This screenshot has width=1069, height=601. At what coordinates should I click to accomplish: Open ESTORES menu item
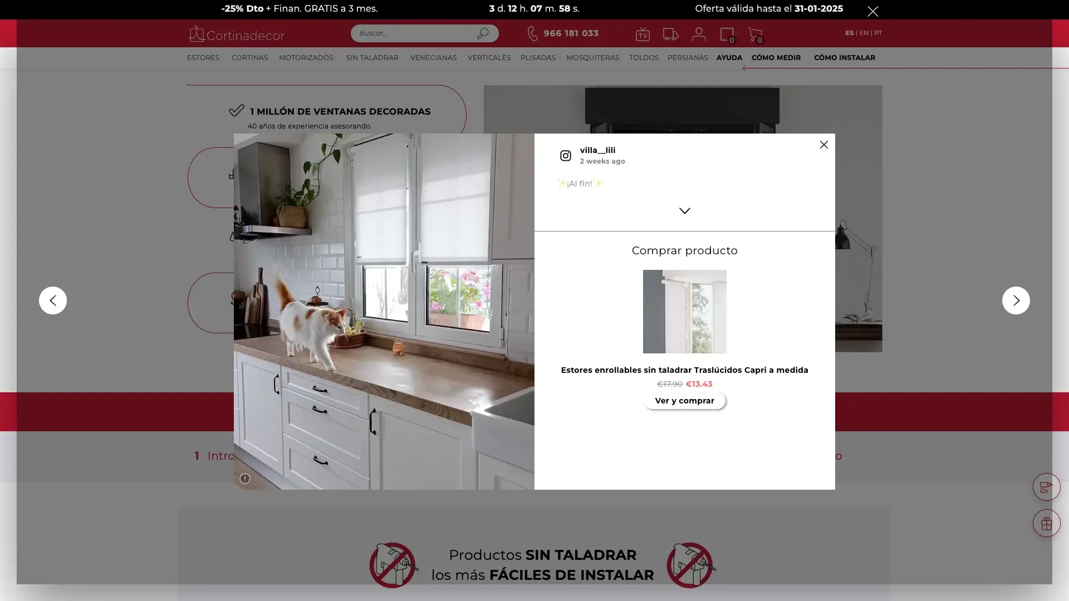(203, 57)
